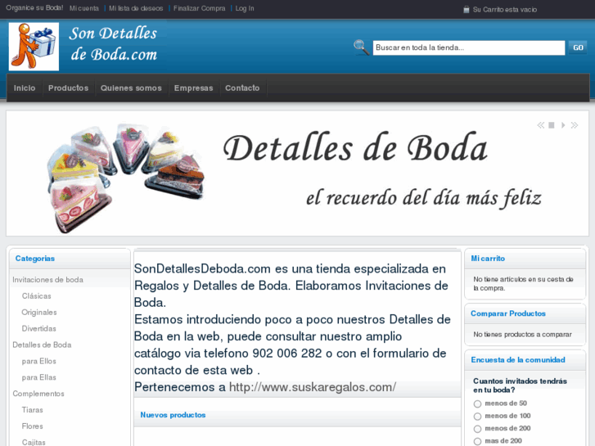Open Mi lista de deseos link
Screen dimensions: 595x446
(136, 8)
